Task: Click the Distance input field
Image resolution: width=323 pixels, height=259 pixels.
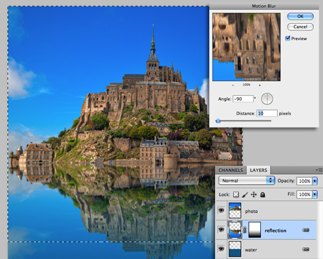Action: pos(267,113)
